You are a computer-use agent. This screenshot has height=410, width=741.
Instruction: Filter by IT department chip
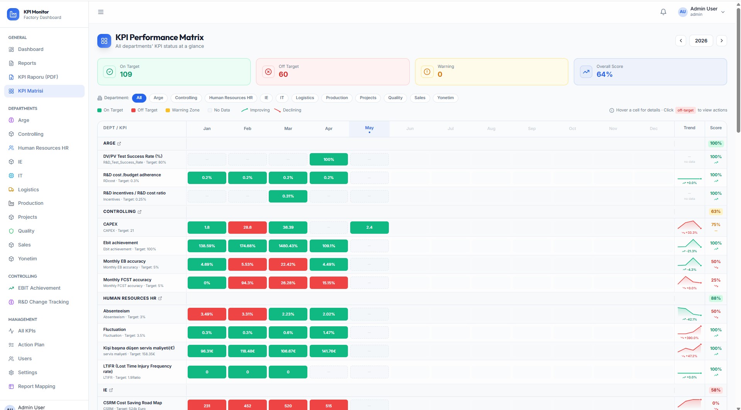(x=282, y=98)
